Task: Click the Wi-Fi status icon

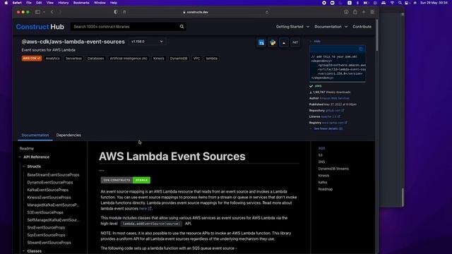Action: [x=392, y=3]
